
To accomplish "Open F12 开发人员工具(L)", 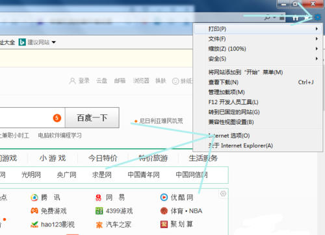I will 257,102.
